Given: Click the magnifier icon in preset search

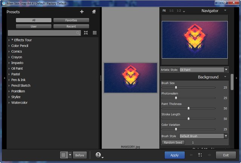Looking at the screenshot, I should pyautogui.click(x=78, y=33).
